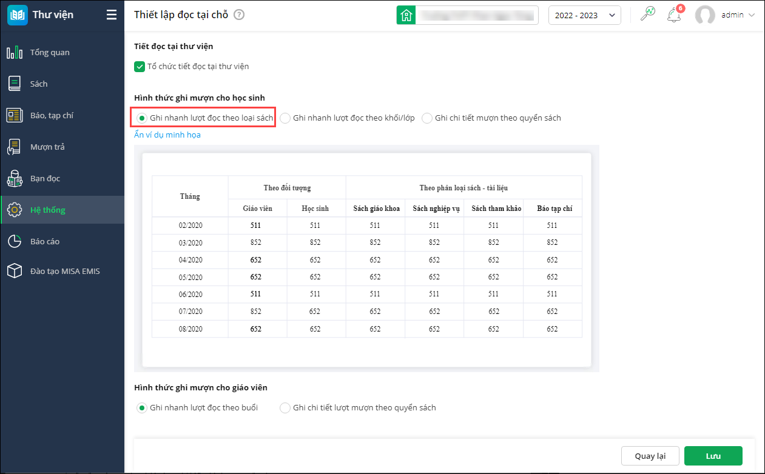Click the Thư viện book logo icon
This screenshot has width=765, height=474.
pos(17,15)
